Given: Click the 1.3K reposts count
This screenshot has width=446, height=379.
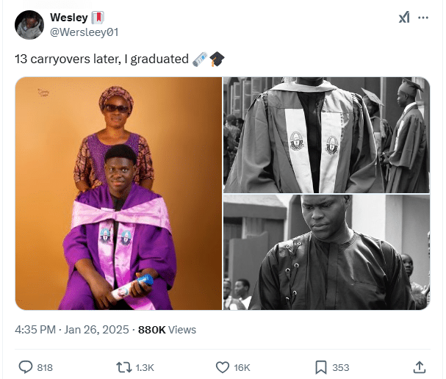Looking at the screenshot, I should pos(145,367).
